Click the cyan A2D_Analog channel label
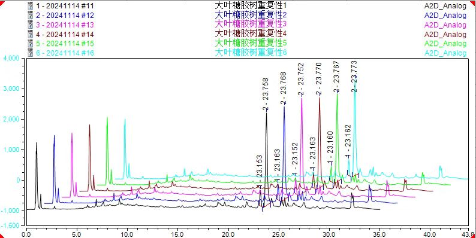Image resolution: width=476 pixels, height=238 pixels. (445, 53)
